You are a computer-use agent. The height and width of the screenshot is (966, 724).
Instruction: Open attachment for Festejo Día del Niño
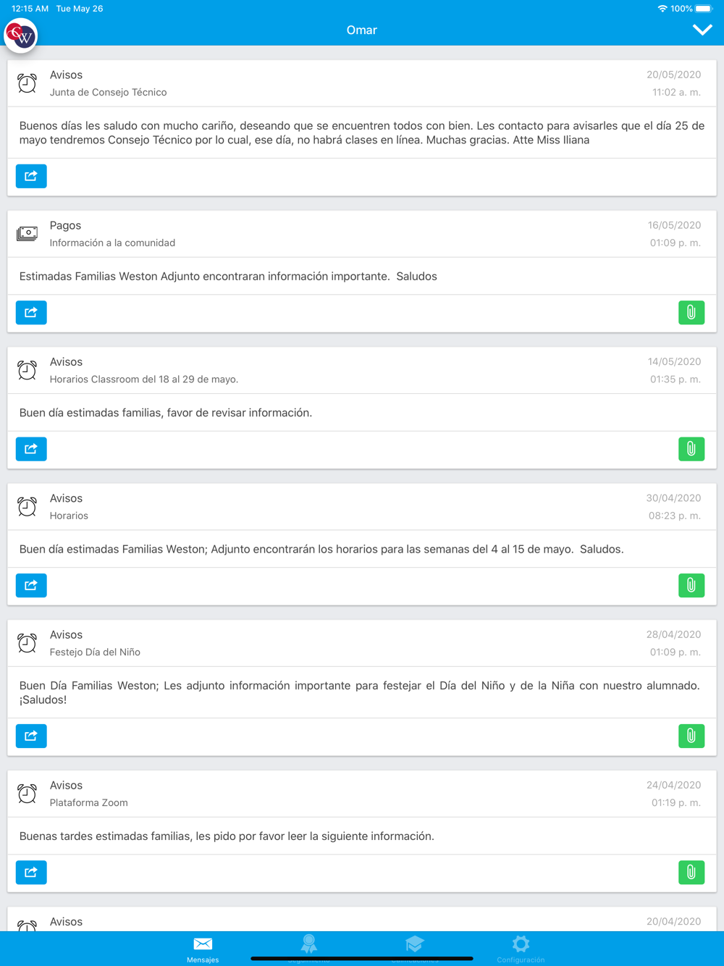click(x=691, y=736)
